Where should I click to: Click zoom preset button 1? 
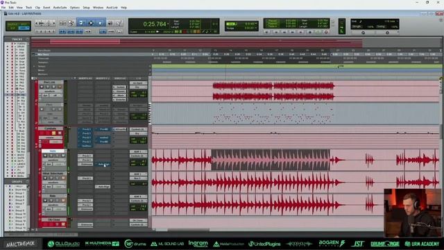tap(37, 31)
